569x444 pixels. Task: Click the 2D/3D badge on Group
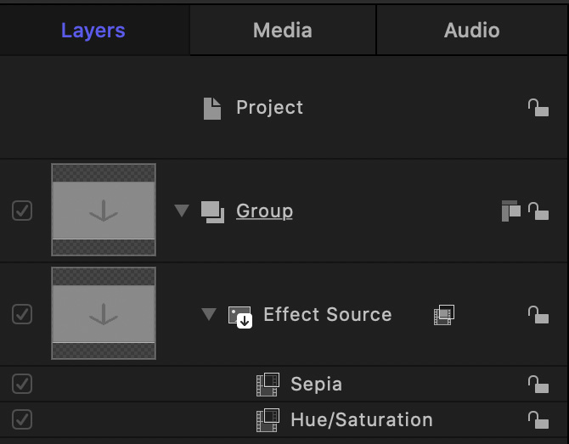[510, 211]
